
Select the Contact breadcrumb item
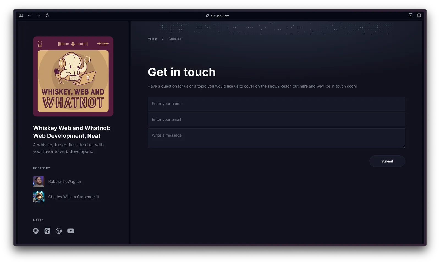[175, 39]
